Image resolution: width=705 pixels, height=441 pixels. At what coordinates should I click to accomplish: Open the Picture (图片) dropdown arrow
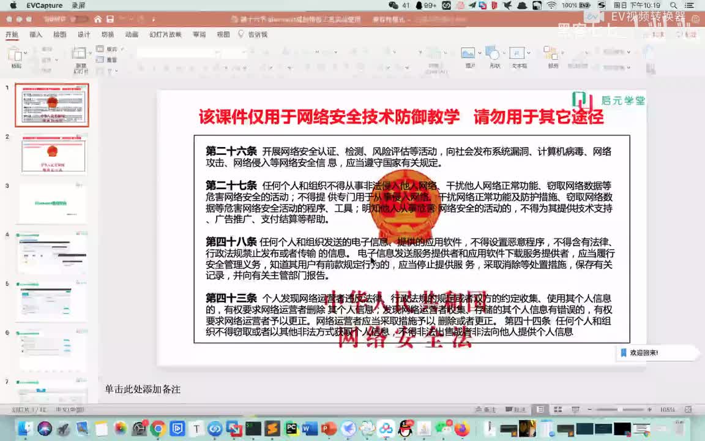click(x=480, y=53)
